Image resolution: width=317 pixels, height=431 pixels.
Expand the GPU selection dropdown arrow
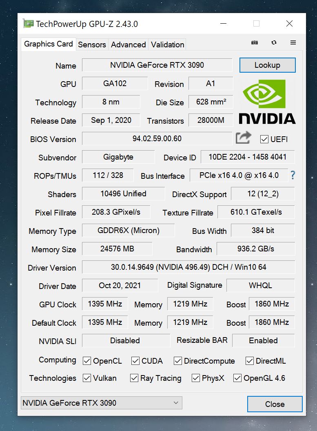pos(176,403)
